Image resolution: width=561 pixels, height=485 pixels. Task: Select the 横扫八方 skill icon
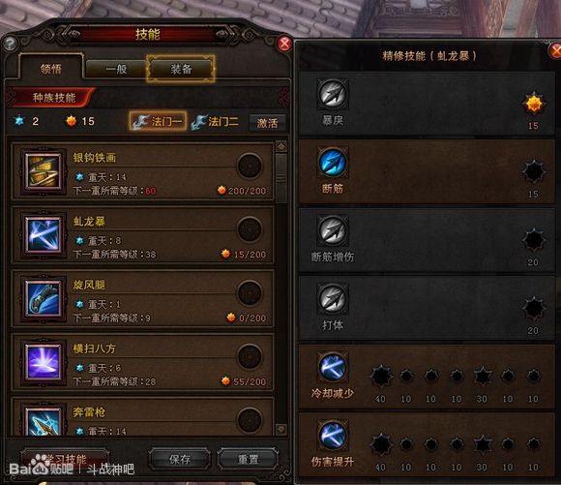43,362
